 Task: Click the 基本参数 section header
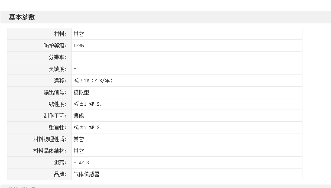[x=22, y=17]
